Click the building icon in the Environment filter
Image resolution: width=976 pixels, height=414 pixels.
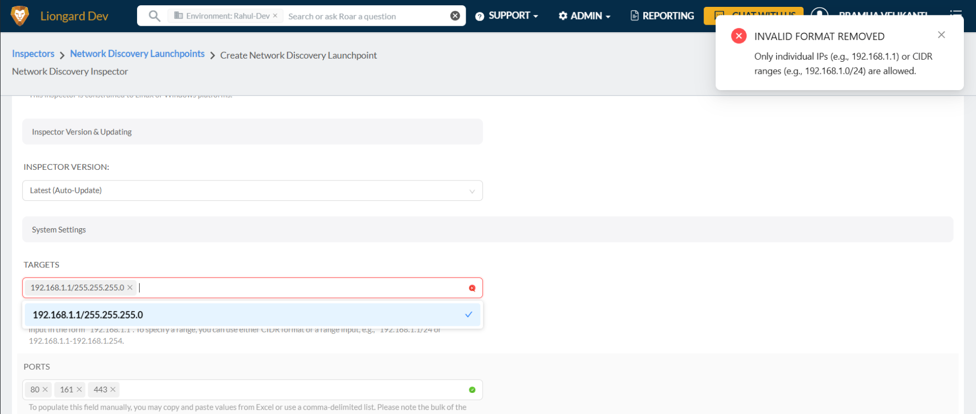click(x=179, y=16)
